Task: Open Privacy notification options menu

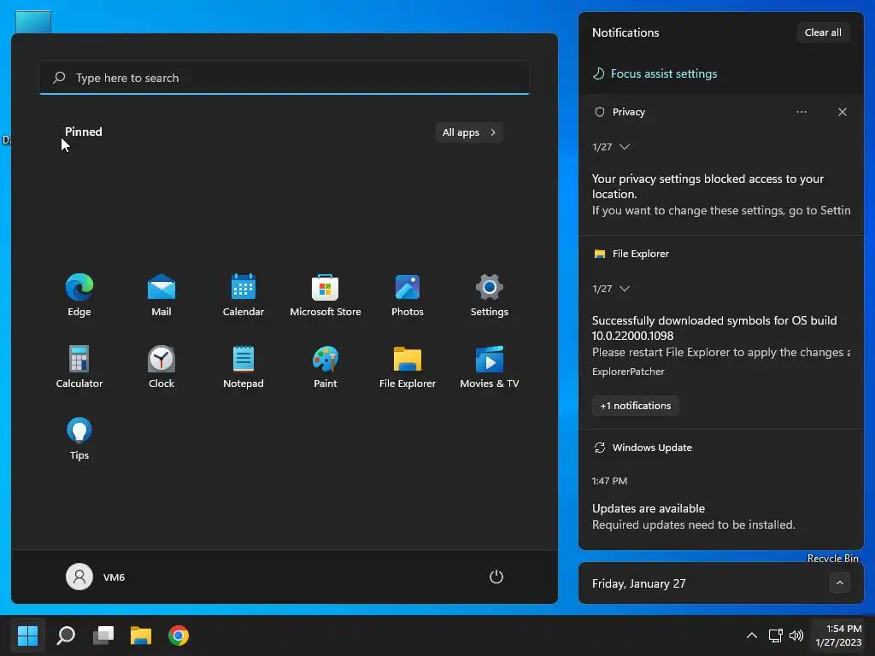Action: pos(802,112)
